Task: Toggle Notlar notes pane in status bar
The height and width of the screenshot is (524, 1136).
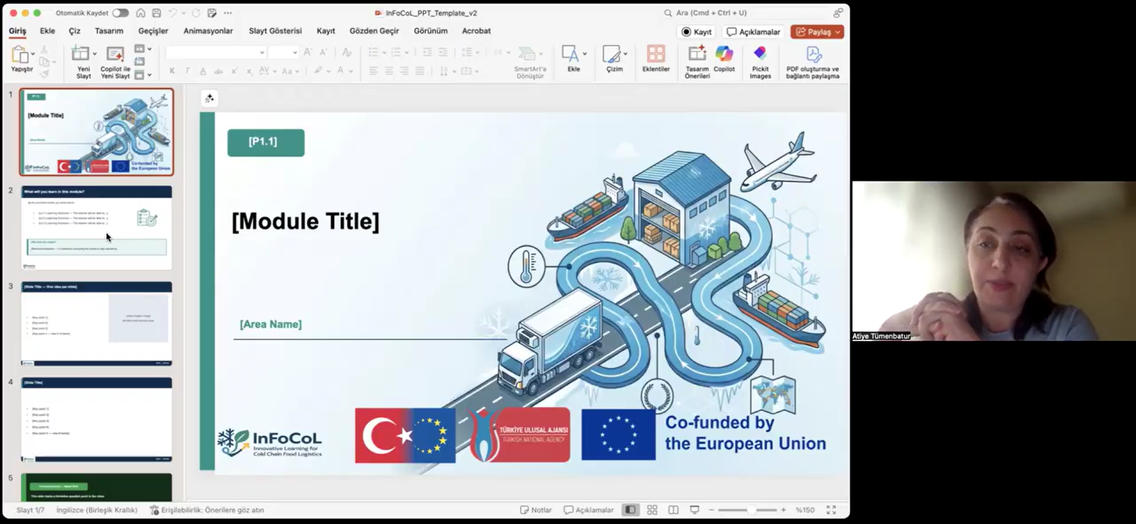Action: (536, 510)
